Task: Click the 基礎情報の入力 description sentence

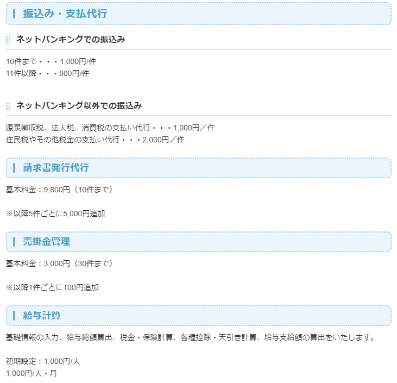Action: [191, 337]
